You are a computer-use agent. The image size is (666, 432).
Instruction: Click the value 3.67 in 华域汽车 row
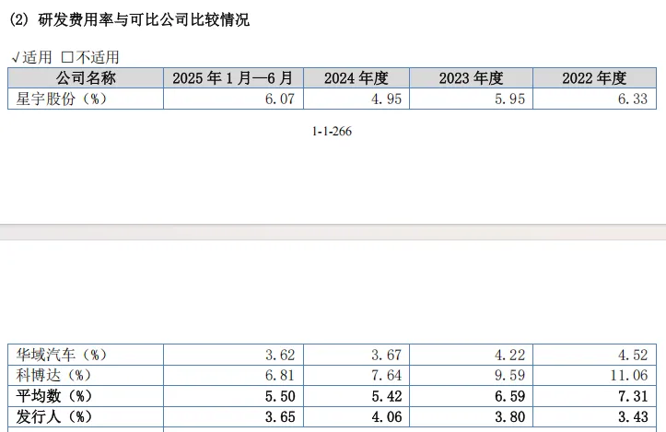(x=386, y=355)
